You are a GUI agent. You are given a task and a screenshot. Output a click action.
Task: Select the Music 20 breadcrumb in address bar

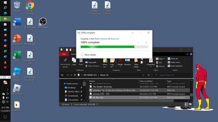[x=104, y=75]
